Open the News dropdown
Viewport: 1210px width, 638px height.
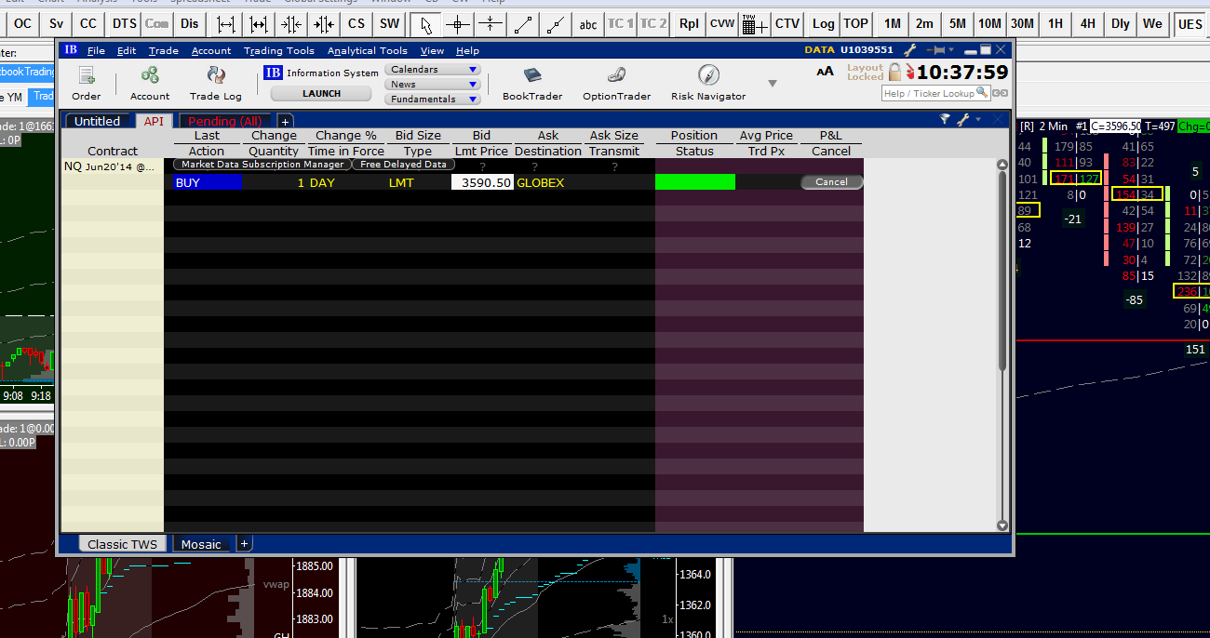click(433, 84)
